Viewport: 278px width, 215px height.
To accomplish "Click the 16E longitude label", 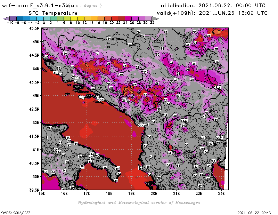I will tap(64, 193).
